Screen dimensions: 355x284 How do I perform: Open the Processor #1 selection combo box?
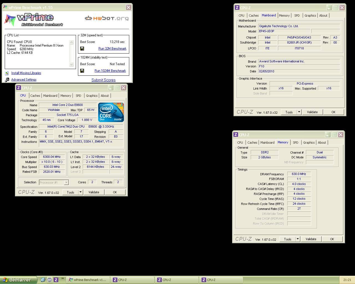coord(54,182)
